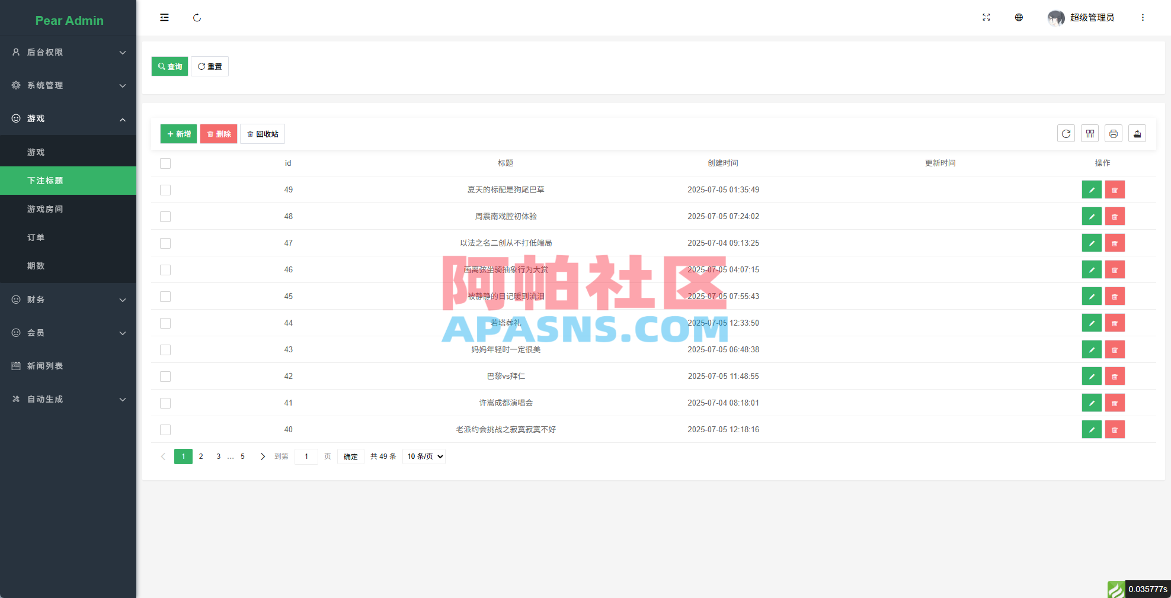Open the column filter grid icon
This screenshot has width=1171, height=598.
tap(1090, 134)
